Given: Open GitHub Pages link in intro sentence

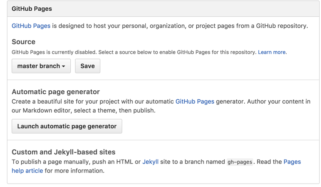Looking at the screenshot, I should click(x=31, y=26).
